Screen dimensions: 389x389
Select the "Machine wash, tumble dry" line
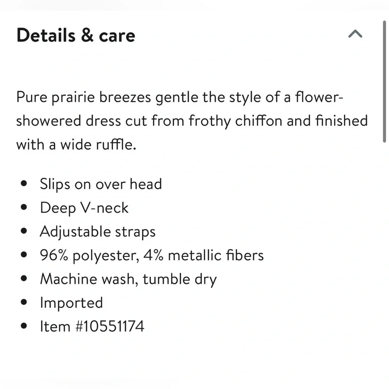[128, 279]
